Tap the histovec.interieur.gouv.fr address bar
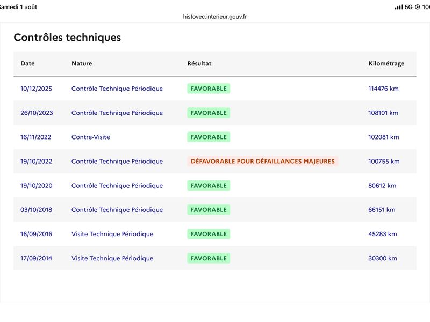 (x=215, y=17)
